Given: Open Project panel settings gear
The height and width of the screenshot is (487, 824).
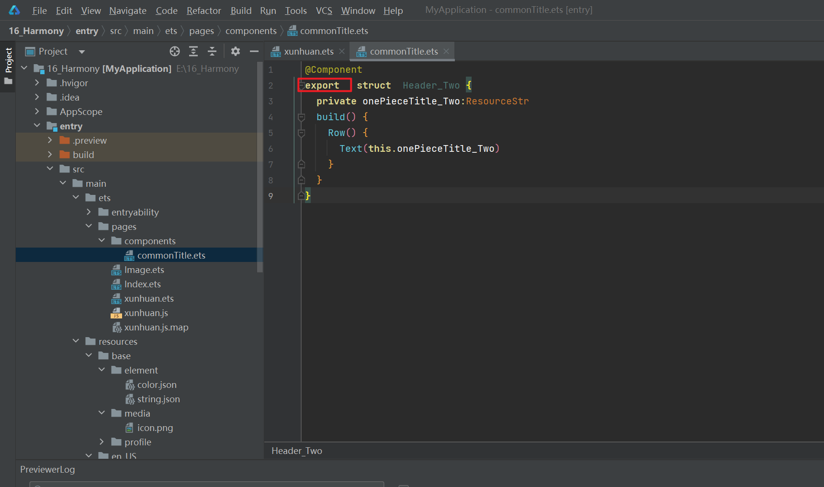Looking at the screenshot, I should (x=235, y=51).
